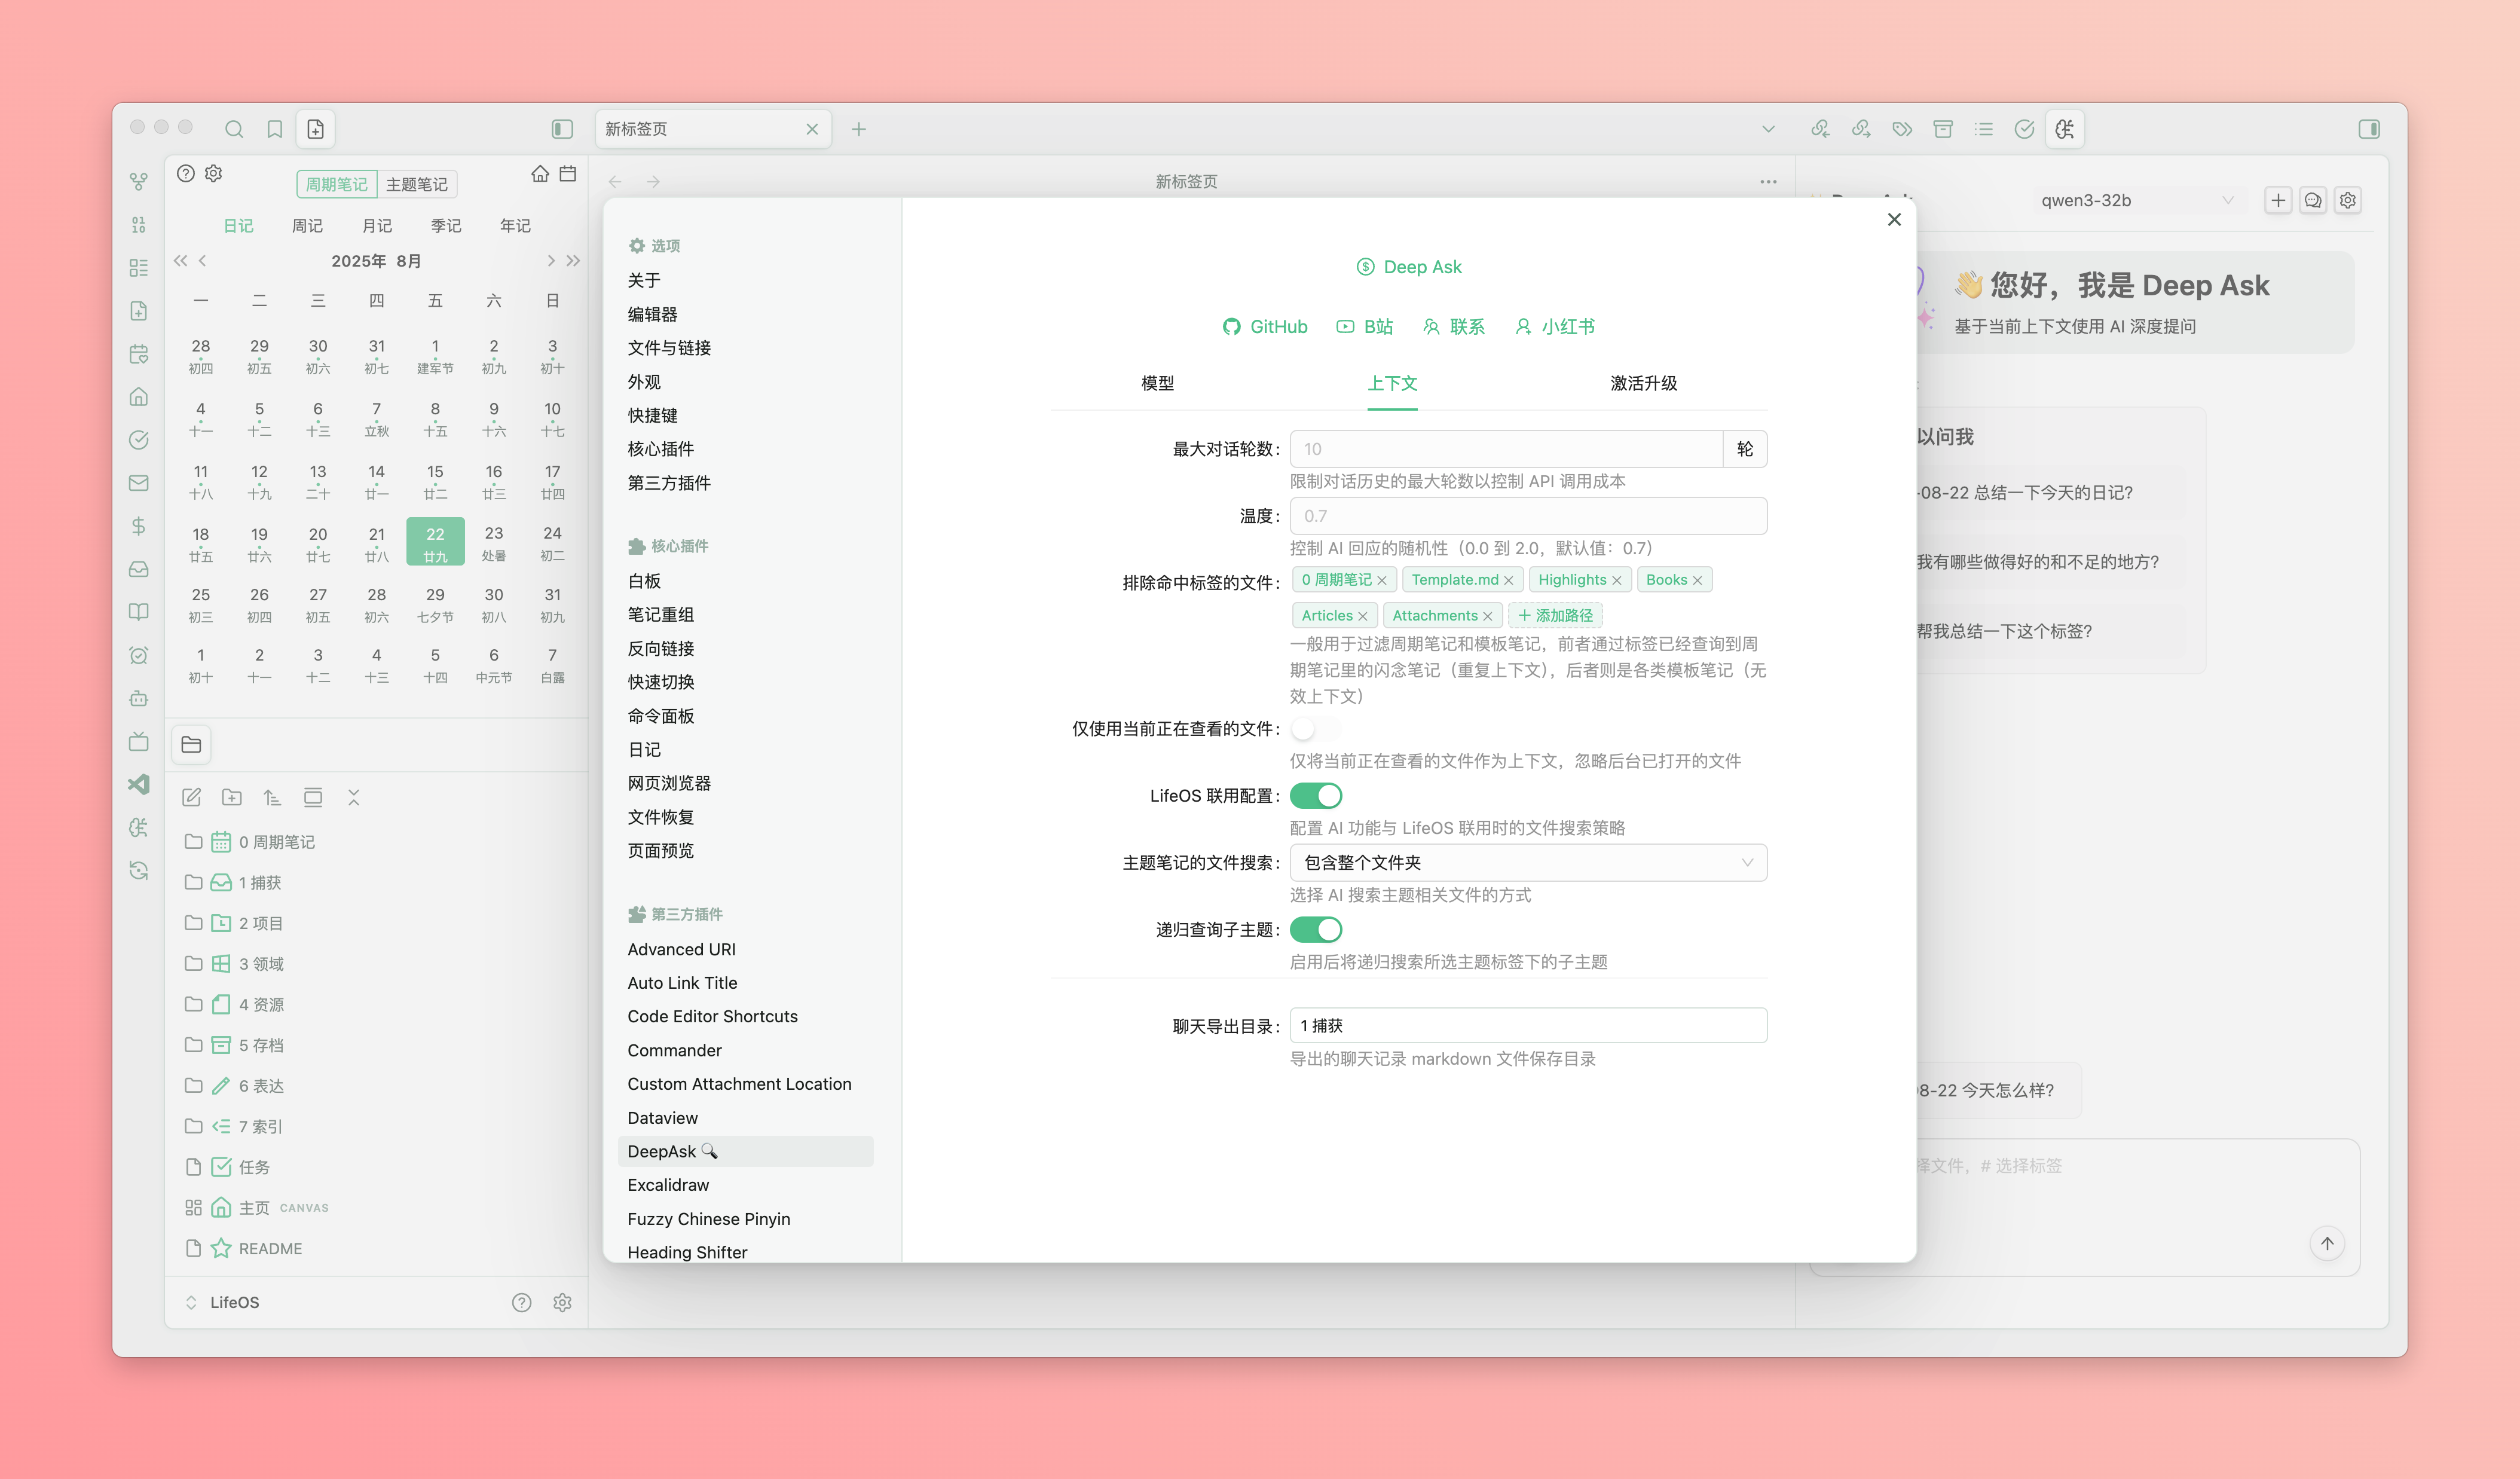2520x1479 pixels.
Task: Toggle the left sidebar panel icon
Action: tap(562, 129)
